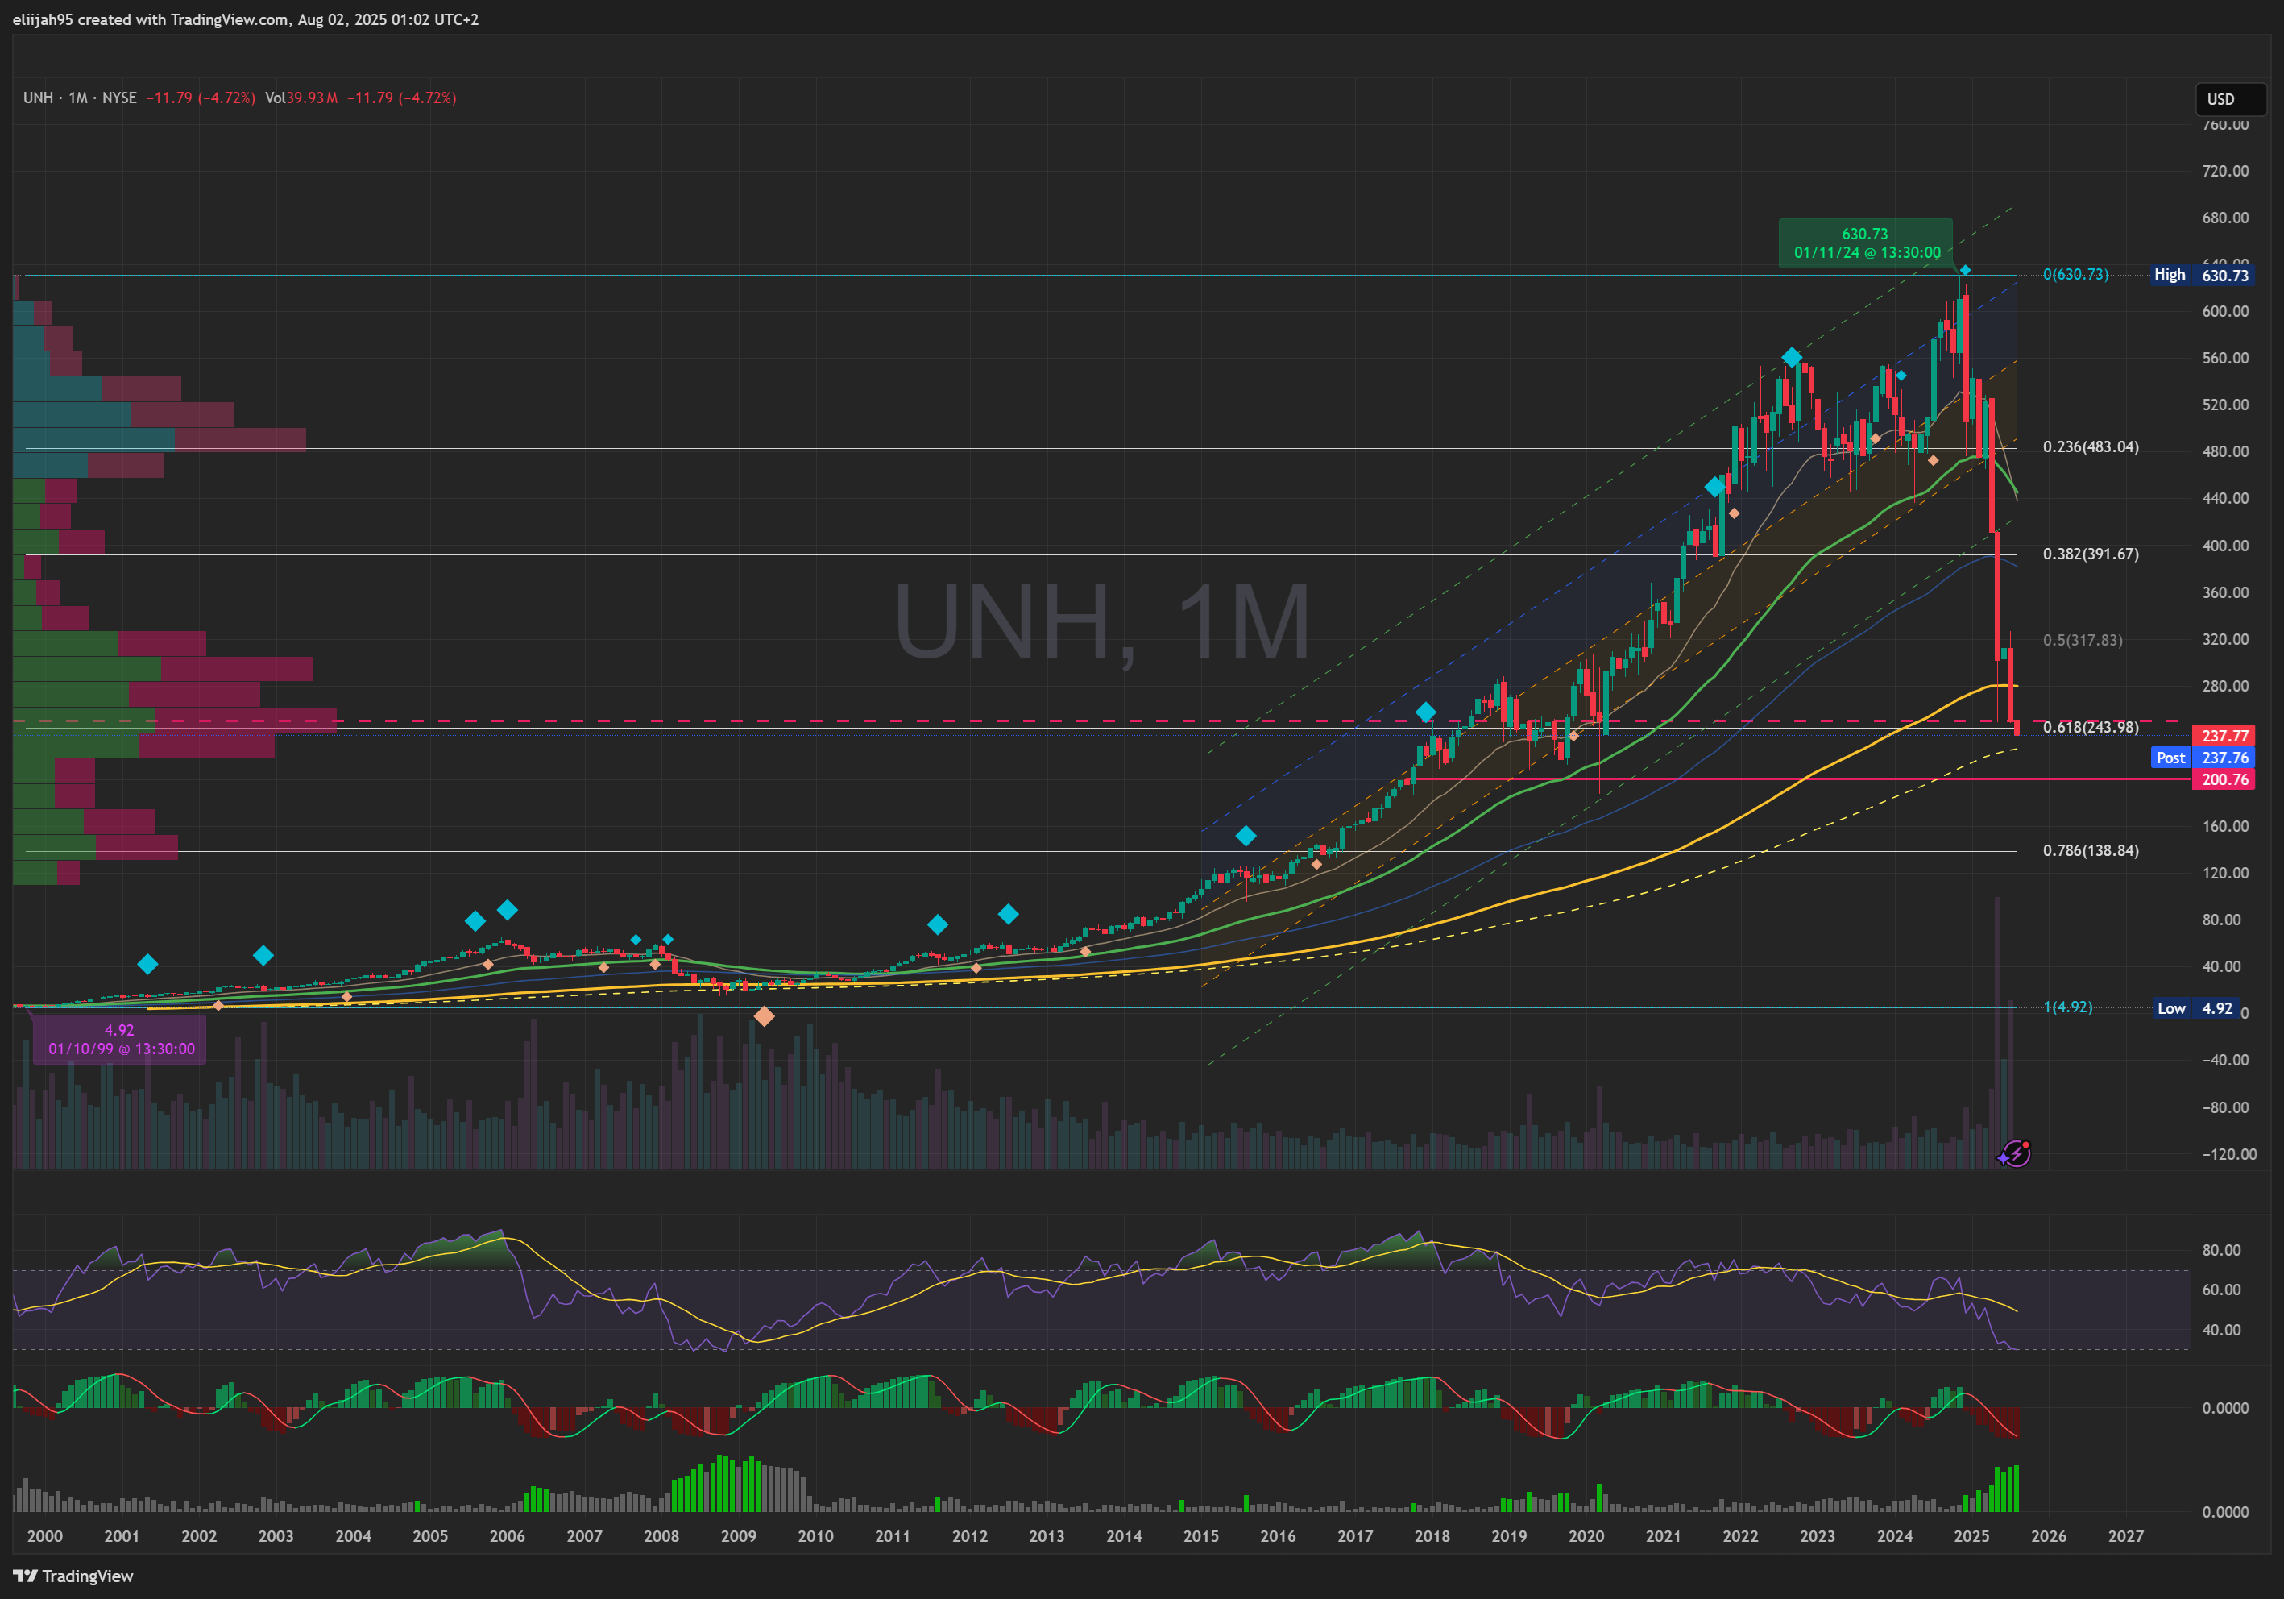Click the pink 200.76 horizontal line label
Image resolution: width=2284 pixels, height=1599 pixels.
pos(2224,779)
